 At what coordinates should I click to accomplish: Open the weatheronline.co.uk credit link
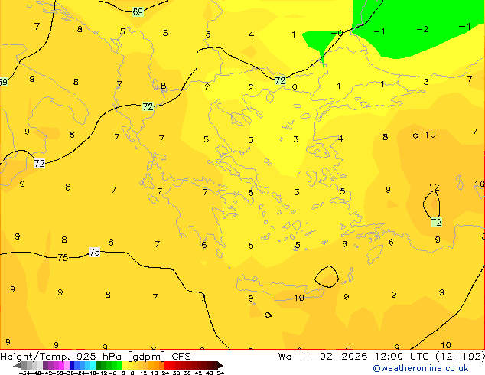421,368
